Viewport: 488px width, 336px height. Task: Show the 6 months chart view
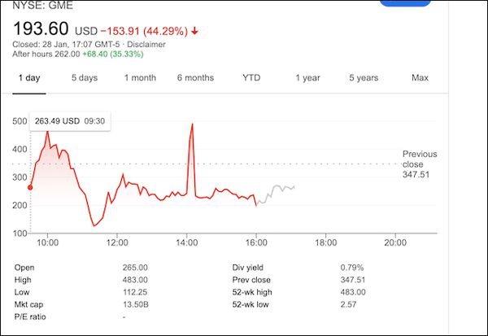click(195, 78)
